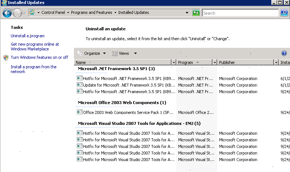Open the Views dropdown arrow
This screenshot has width=290, height=172.
click(135, 53)
